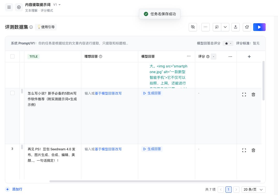
Task: Delete the Seedream 4.0 row
Action: 253,150
